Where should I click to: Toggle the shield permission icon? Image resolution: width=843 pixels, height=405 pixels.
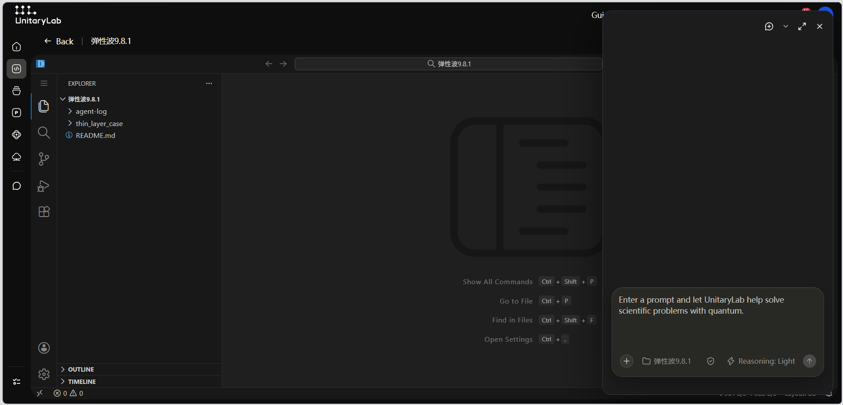coord(711,361)
